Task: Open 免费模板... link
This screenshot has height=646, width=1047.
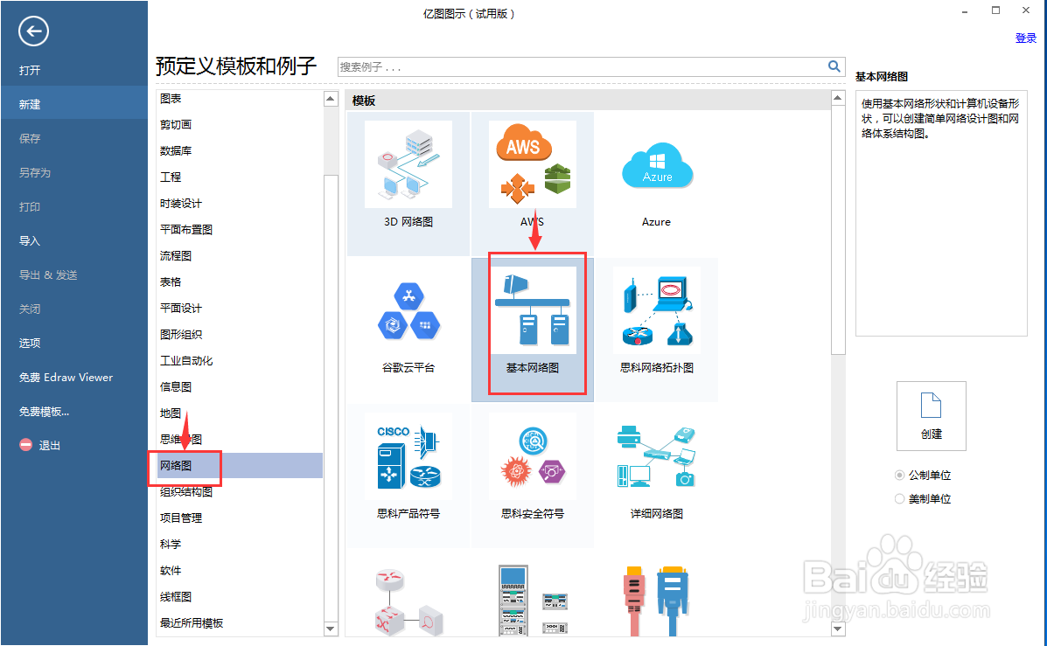Action: [x=44, y=411]
